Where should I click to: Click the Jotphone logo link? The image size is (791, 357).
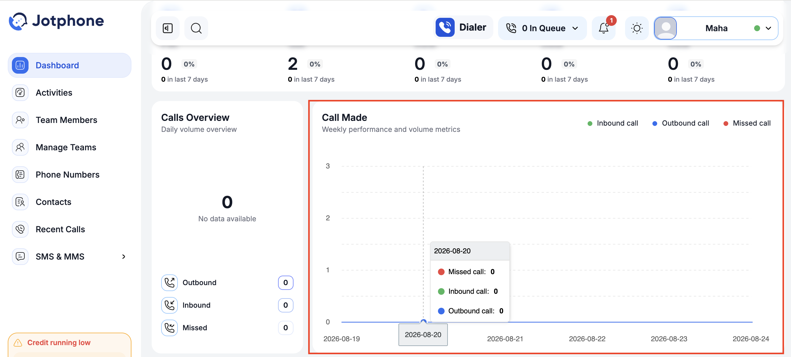56,21
